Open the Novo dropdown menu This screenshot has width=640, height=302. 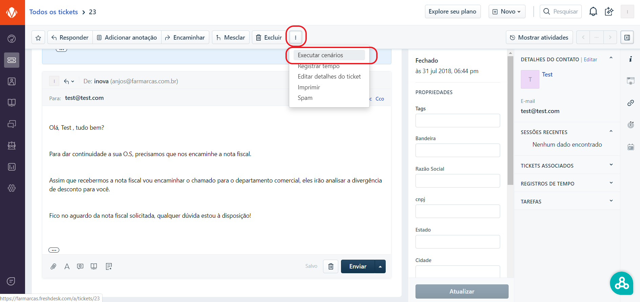507,12
